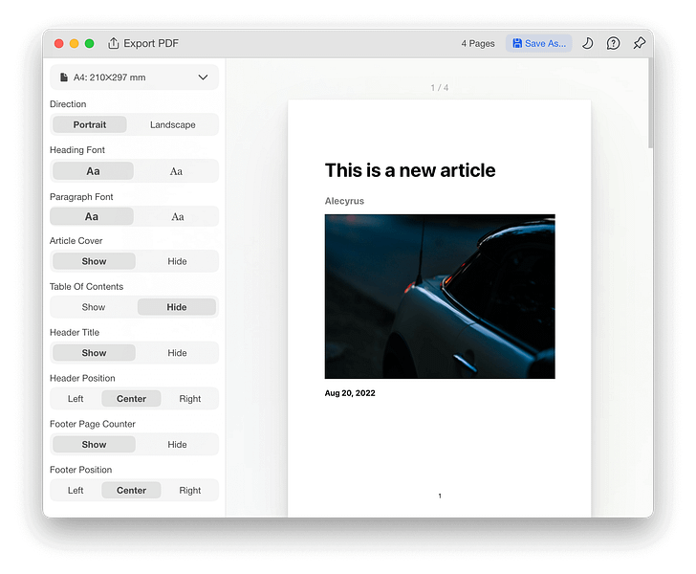Click the article title 'This is a new article'
Image resolution: width=696 pixels, height=574 pixels.
point(410,170)
